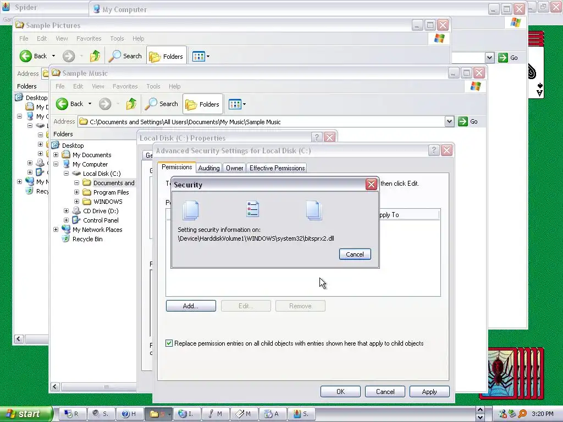The height and width of the screenshot is (422, 563).
Task: Collapse Documents and Settings folder node
Action: (x=77, y=183)
